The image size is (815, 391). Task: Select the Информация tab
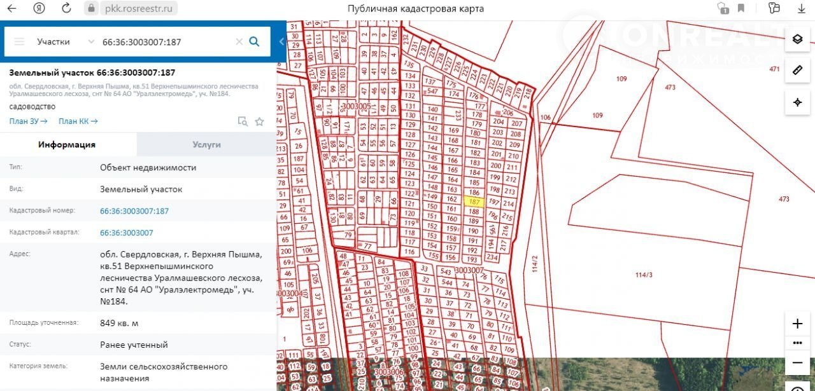tap(67, 144)
